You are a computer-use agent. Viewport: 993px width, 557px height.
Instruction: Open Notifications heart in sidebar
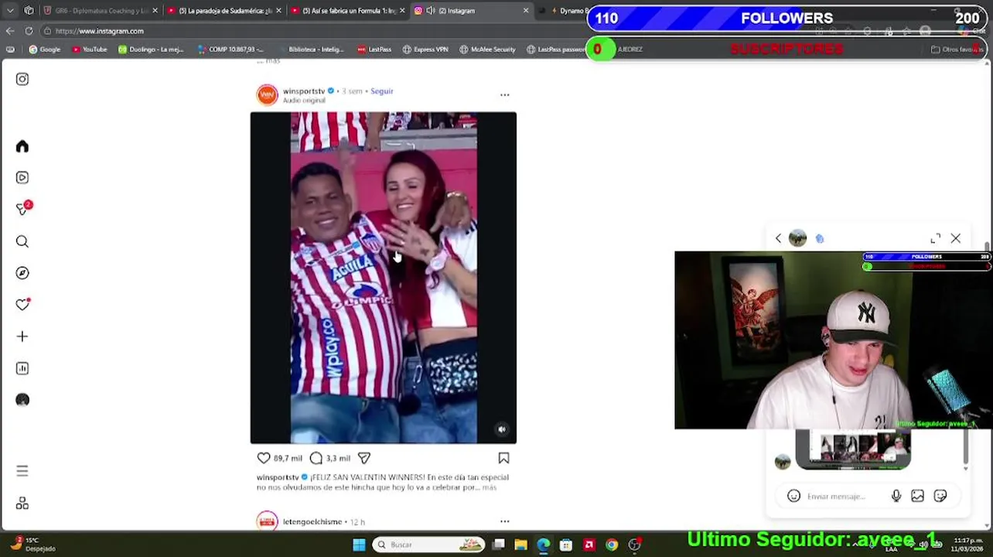pyautogui.click(x=22, y=305)
